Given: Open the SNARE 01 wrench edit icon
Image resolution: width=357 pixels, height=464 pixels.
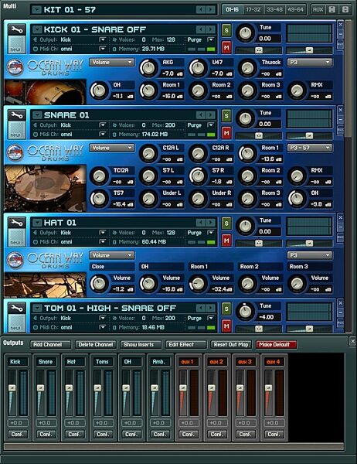Looking at the screenshot, I should (x=16, y=115).
